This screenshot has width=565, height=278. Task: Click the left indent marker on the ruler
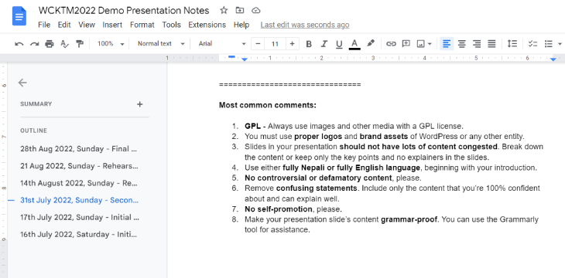245,59
